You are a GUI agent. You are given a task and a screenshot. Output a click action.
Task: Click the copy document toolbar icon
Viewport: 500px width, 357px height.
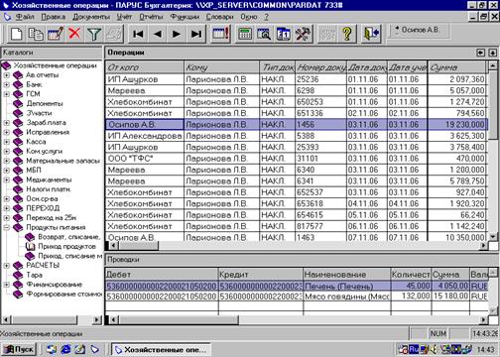[x=36, y=34]
